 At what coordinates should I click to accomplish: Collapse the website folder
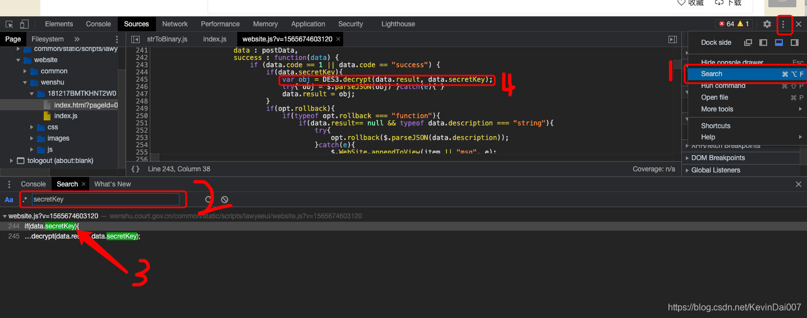(x=19, y=60)
